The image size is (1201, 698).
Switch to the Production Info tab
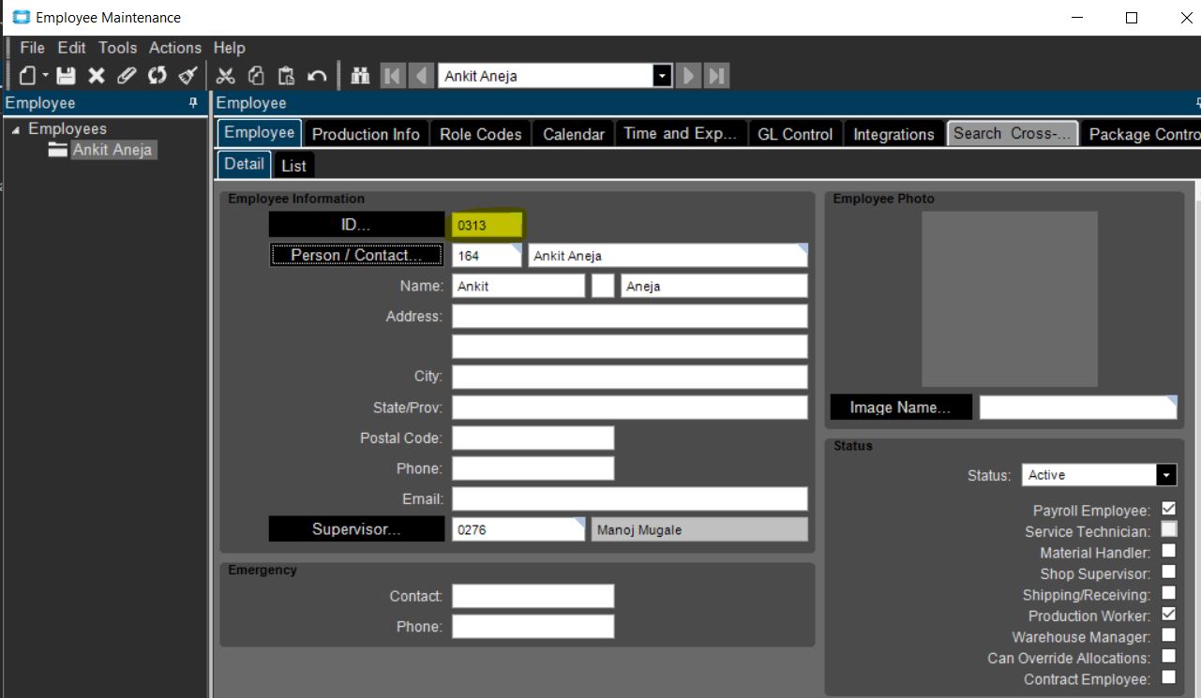point(366,134)
